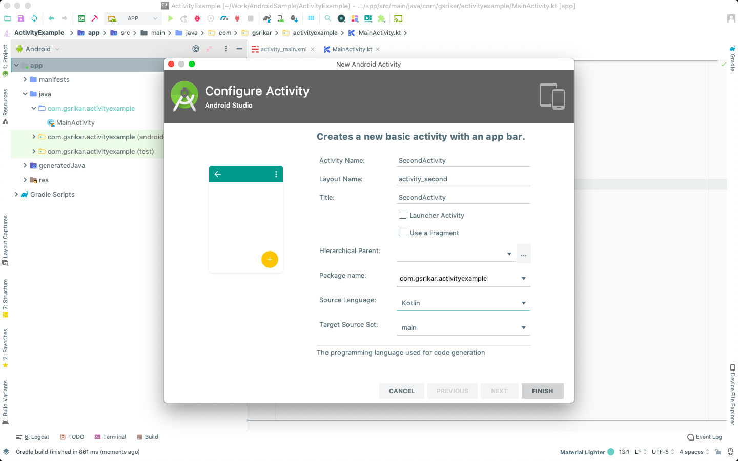
Task: Open the Source Language dropdown
Action: click(x=523, y=303)
